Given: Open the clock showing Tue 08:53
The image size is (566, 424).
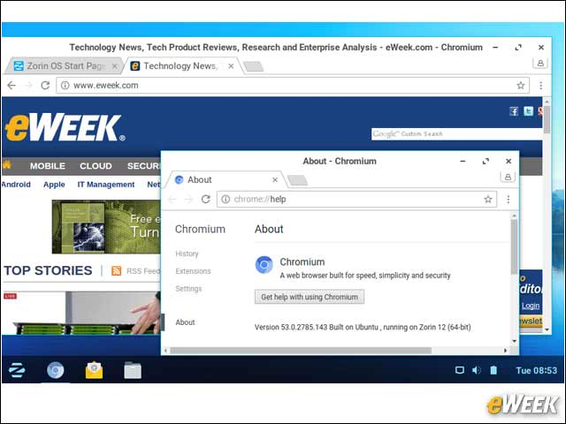Looking at the screenshot, I should point(537,370).
